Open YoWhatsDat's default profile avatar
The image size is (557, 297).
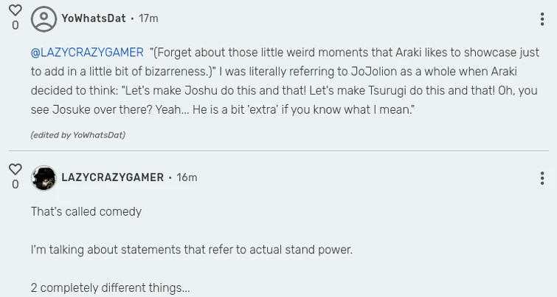tap(44, 18)
